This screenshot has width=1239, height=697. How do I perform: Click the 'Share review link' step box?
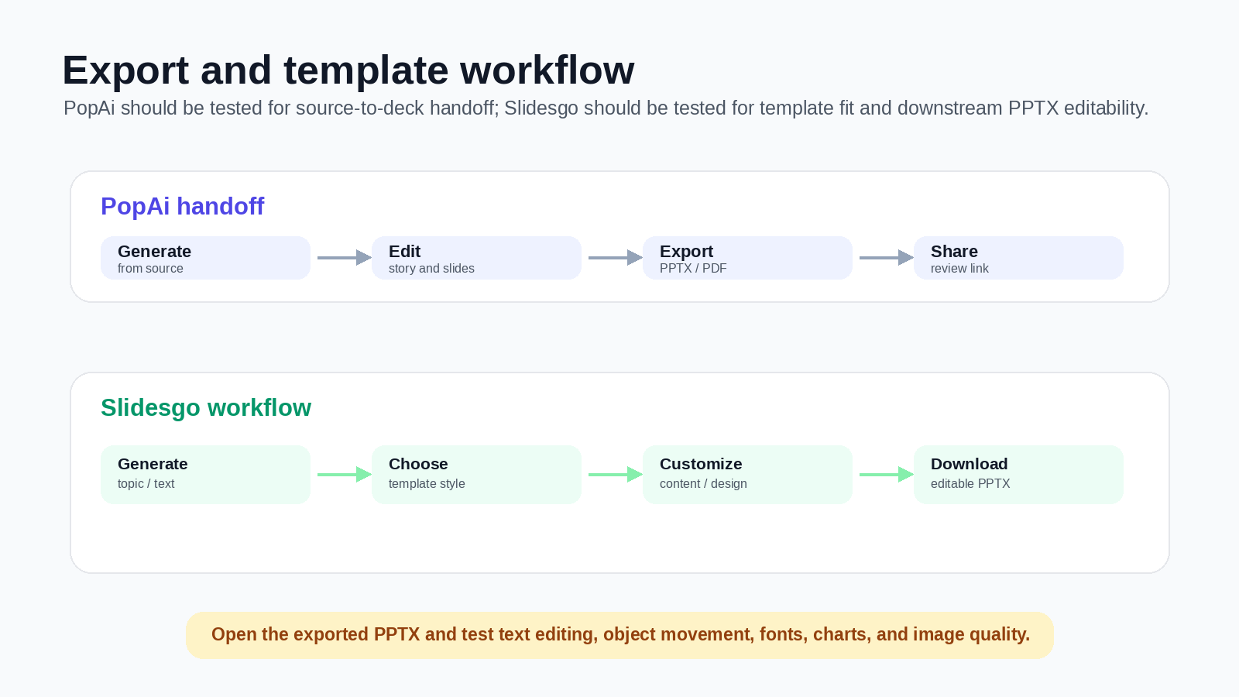[1018, 258]
